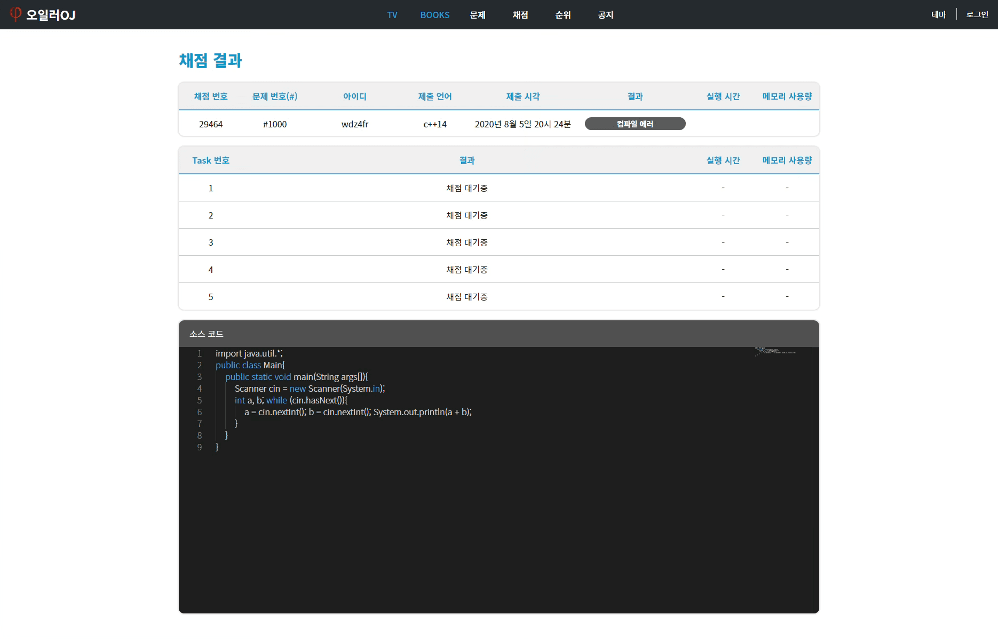Go to the 문제 page
This screenshot has height=639, width=998.
tap(478, 15)
